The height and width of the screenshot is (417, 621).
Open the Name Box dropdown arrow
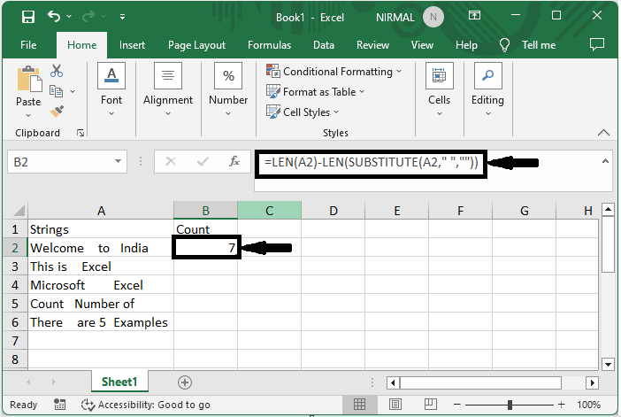(119, 162)
